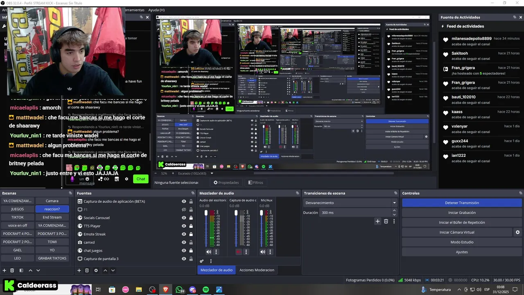Image resolution: width=524 pixels, height=295 pixels.
Task: Decrease transition duration with the down arrow
Action: coord(394,215)
